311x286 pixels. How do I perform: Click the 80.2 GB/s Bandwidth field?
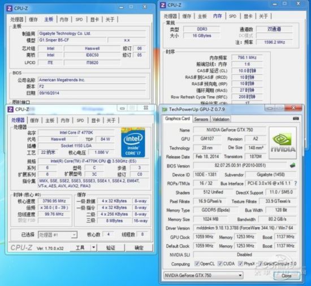[277, 219]
